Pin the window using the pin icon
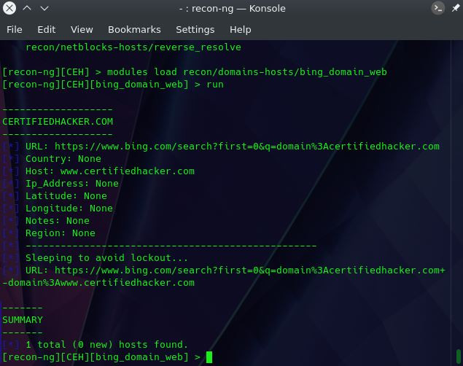The image size is (463, 366). click(x=455, y=8)
